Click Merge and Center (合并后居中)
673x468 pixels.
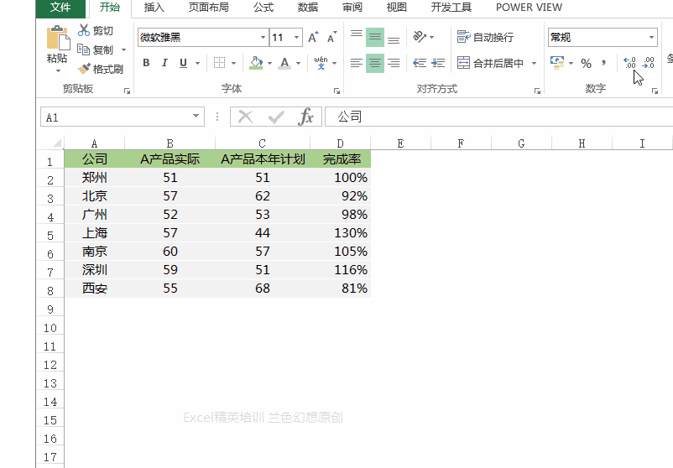[x=490, y=63]
